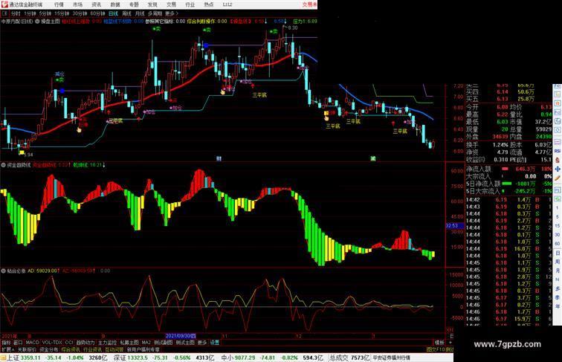Select the pencil drawing tool in right sidebar
This screenshot has width=562, height=362.
click(558, 178)
